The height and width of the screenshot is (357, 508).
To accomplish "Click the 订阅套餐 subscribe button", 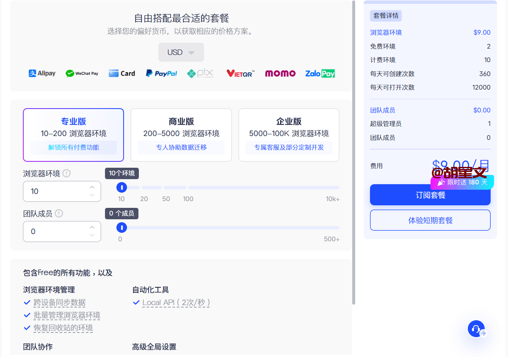I will [430, 195].
